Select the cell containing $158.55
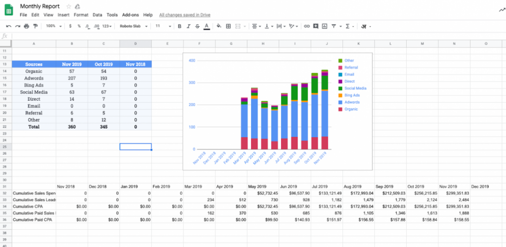Image resolution: width=506 pixels, height=247 pixels. pos(454,220)
